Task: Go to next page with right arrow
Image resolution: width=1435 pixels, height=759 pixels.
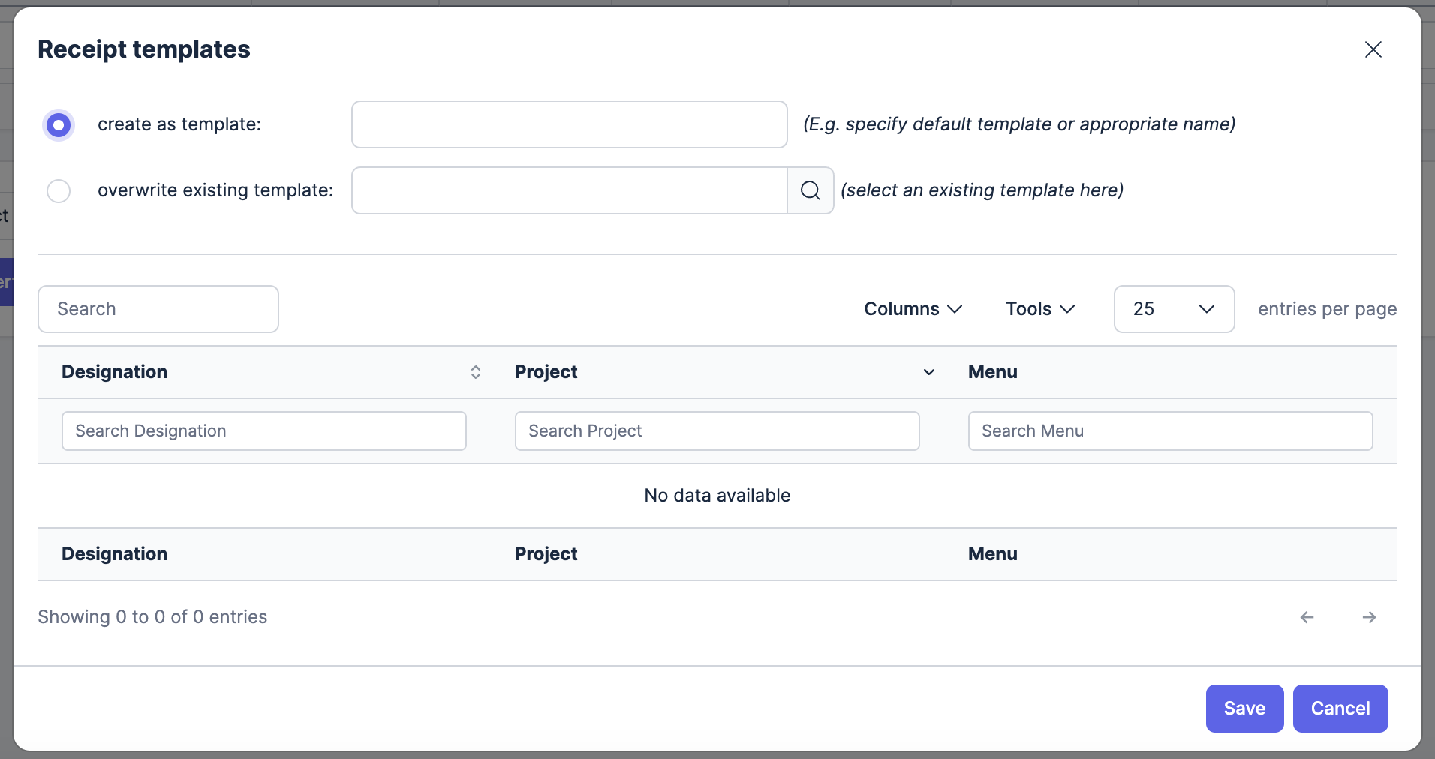Action: [x=1369, y=617]
